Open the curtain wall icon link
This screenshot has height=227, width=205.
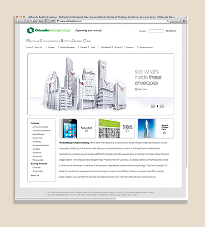33,41
